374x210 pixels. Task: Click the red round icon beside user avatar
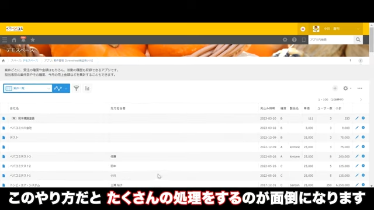pos(303,29)
